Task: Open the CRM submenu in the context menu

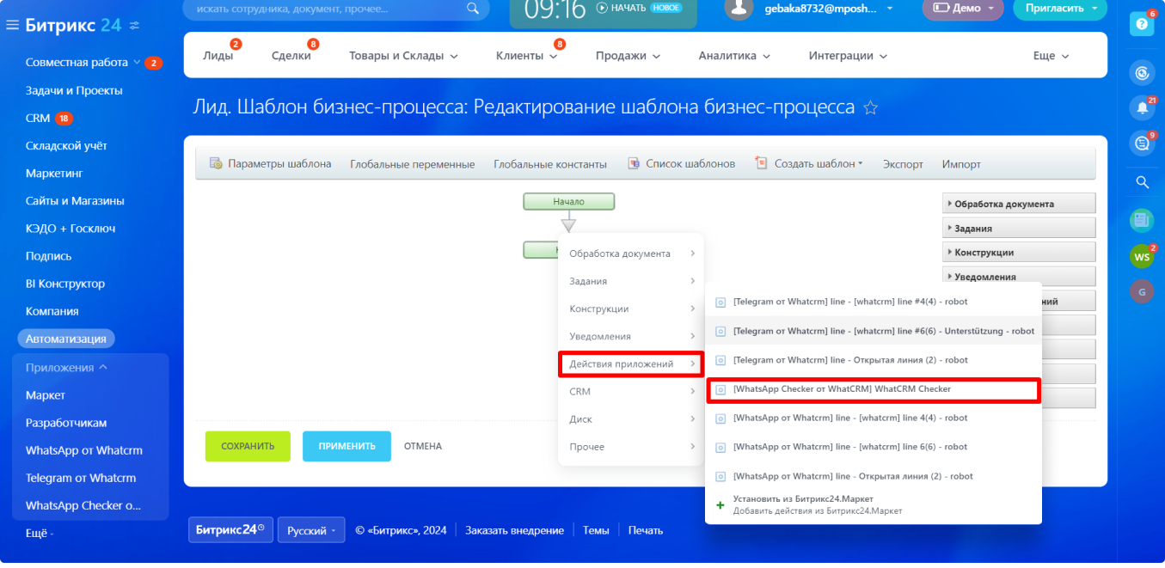Action: coord(631,391)
